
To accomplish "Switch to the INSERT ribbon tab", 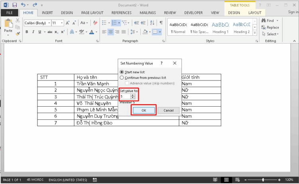I will tap(47, 13).
